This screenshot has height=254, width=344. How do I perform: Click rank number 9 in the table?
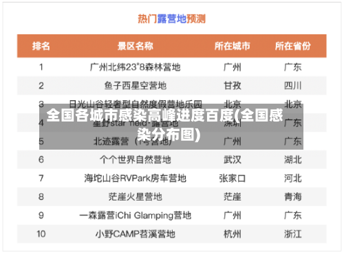click(x=41, y=216)
